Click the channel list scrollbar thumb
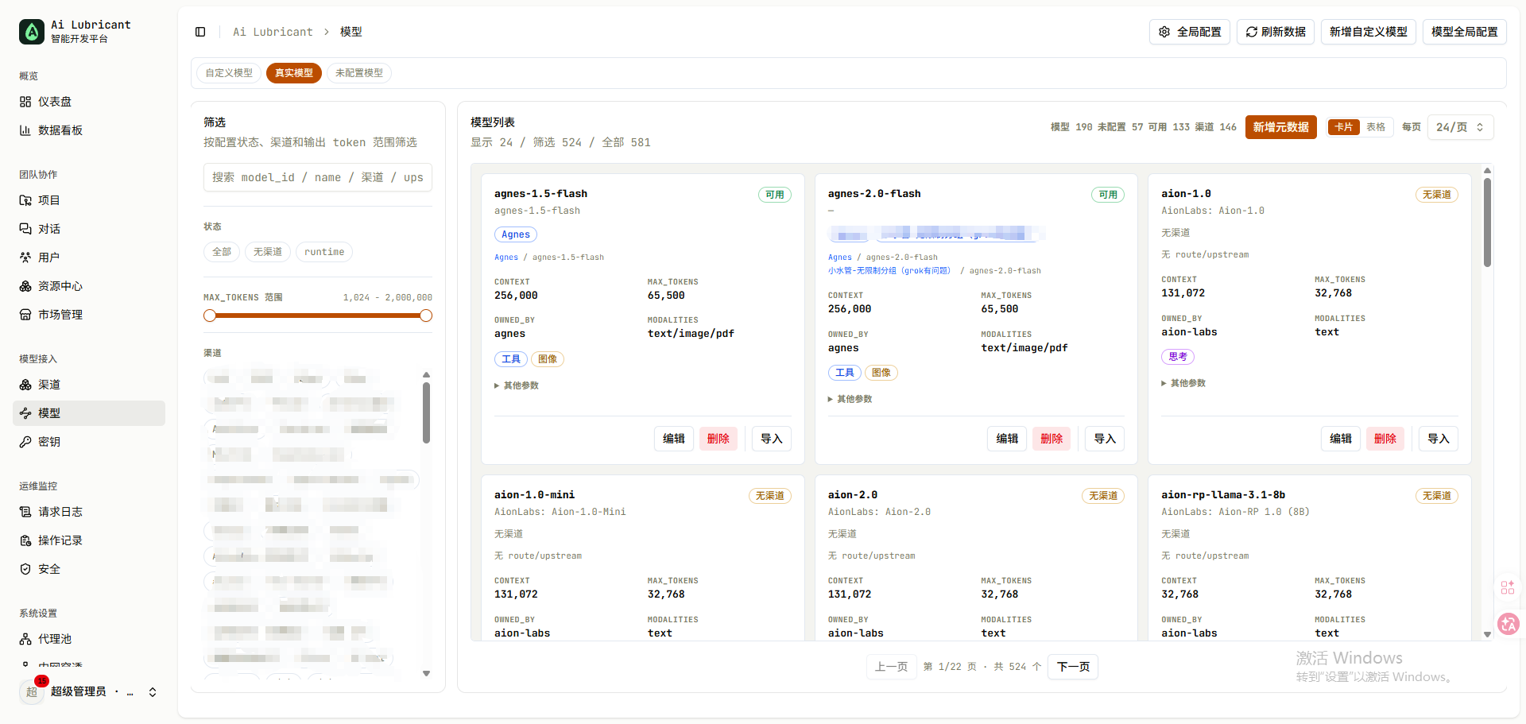This screenshot has width=1526, height=724. click(x=426, y=412)
